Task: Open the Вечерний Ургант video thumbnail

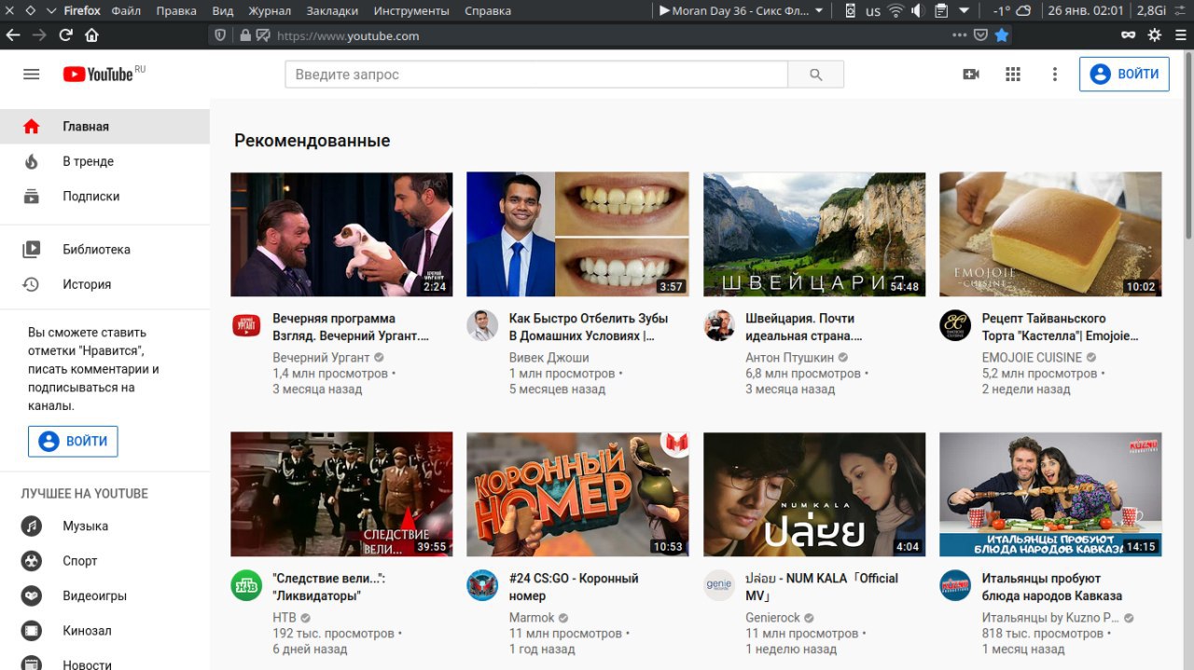Action: [x=341, y=235]
